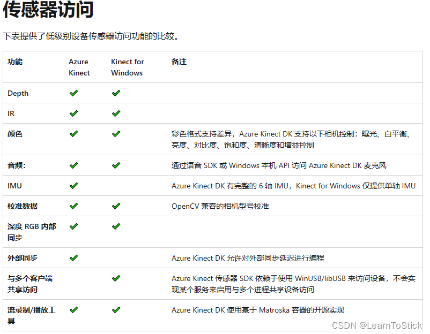This screenshot has height=334, width=430.
Task: Click the Azure Kinect checkmark in 外部同步 row
Action: tap(74, 258)
